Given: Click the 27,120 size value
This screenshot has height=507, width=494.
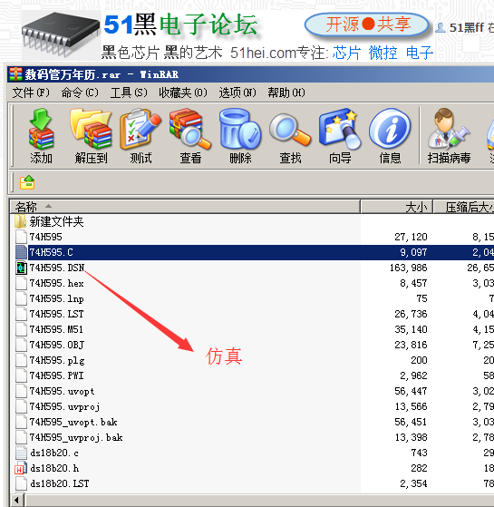Looking at the screenshot, I should click(411, 237).
